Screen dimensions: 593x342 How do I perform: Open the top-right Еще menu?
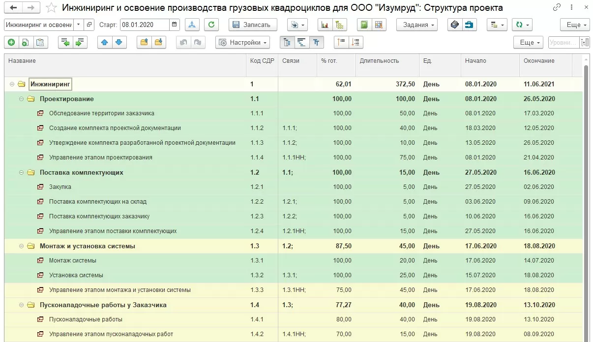click(x=574, y=25)
